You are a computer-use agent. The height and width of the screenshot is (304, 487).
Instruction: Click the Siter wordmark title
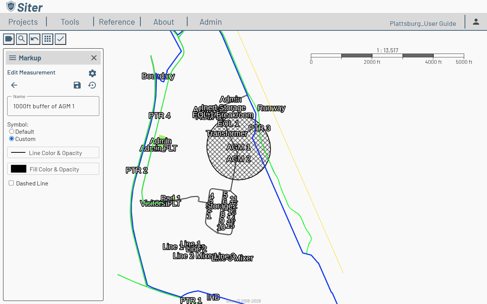click(30, 7)
